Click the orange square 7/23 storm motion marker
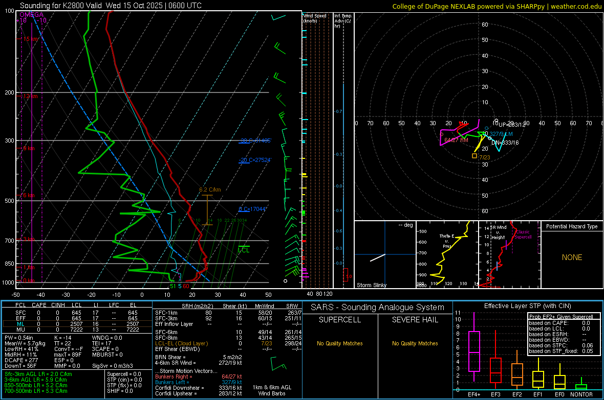Viewport: 604px width, 400px height. tap(474, 156)
